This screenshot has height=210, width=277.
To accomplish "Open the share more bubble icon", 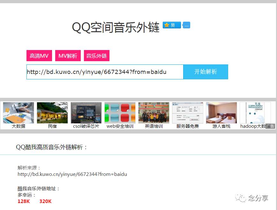I will 186,25.
